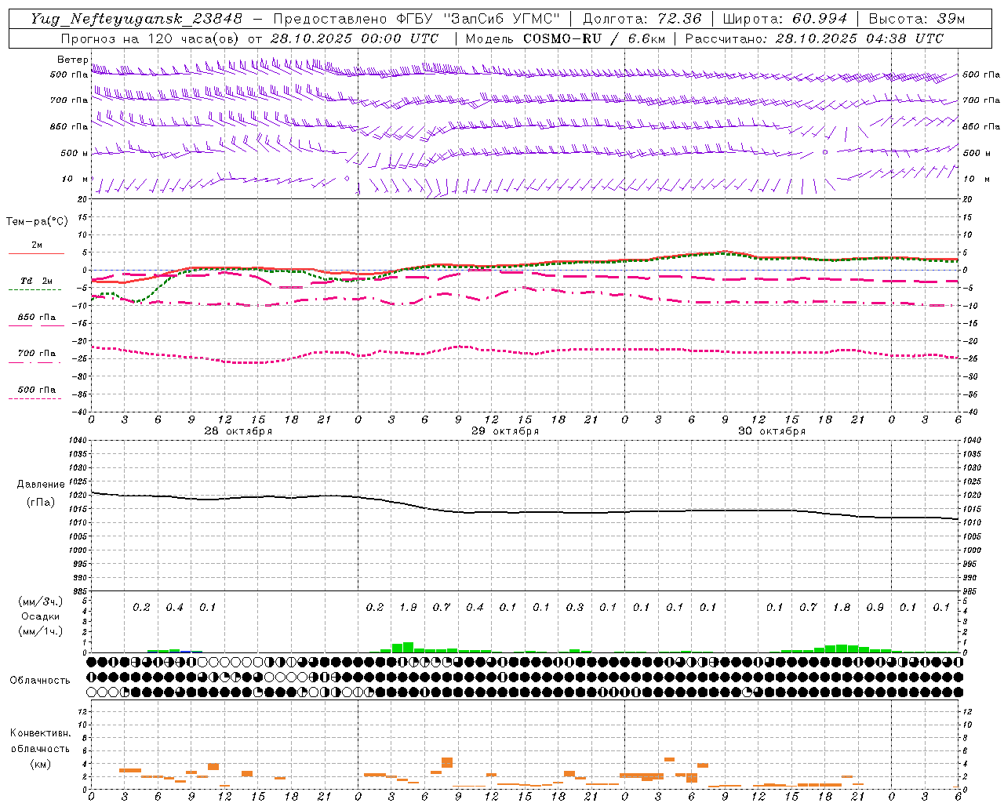Click the station title Yug_Nefteyugansk_23848
Screen dimensions: 1004x803
(136, 19)
